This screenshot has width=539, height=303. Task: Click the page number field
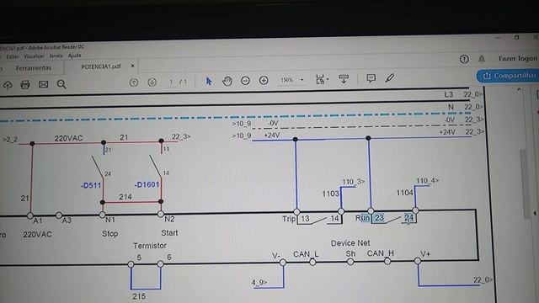(x=171, y=82)
